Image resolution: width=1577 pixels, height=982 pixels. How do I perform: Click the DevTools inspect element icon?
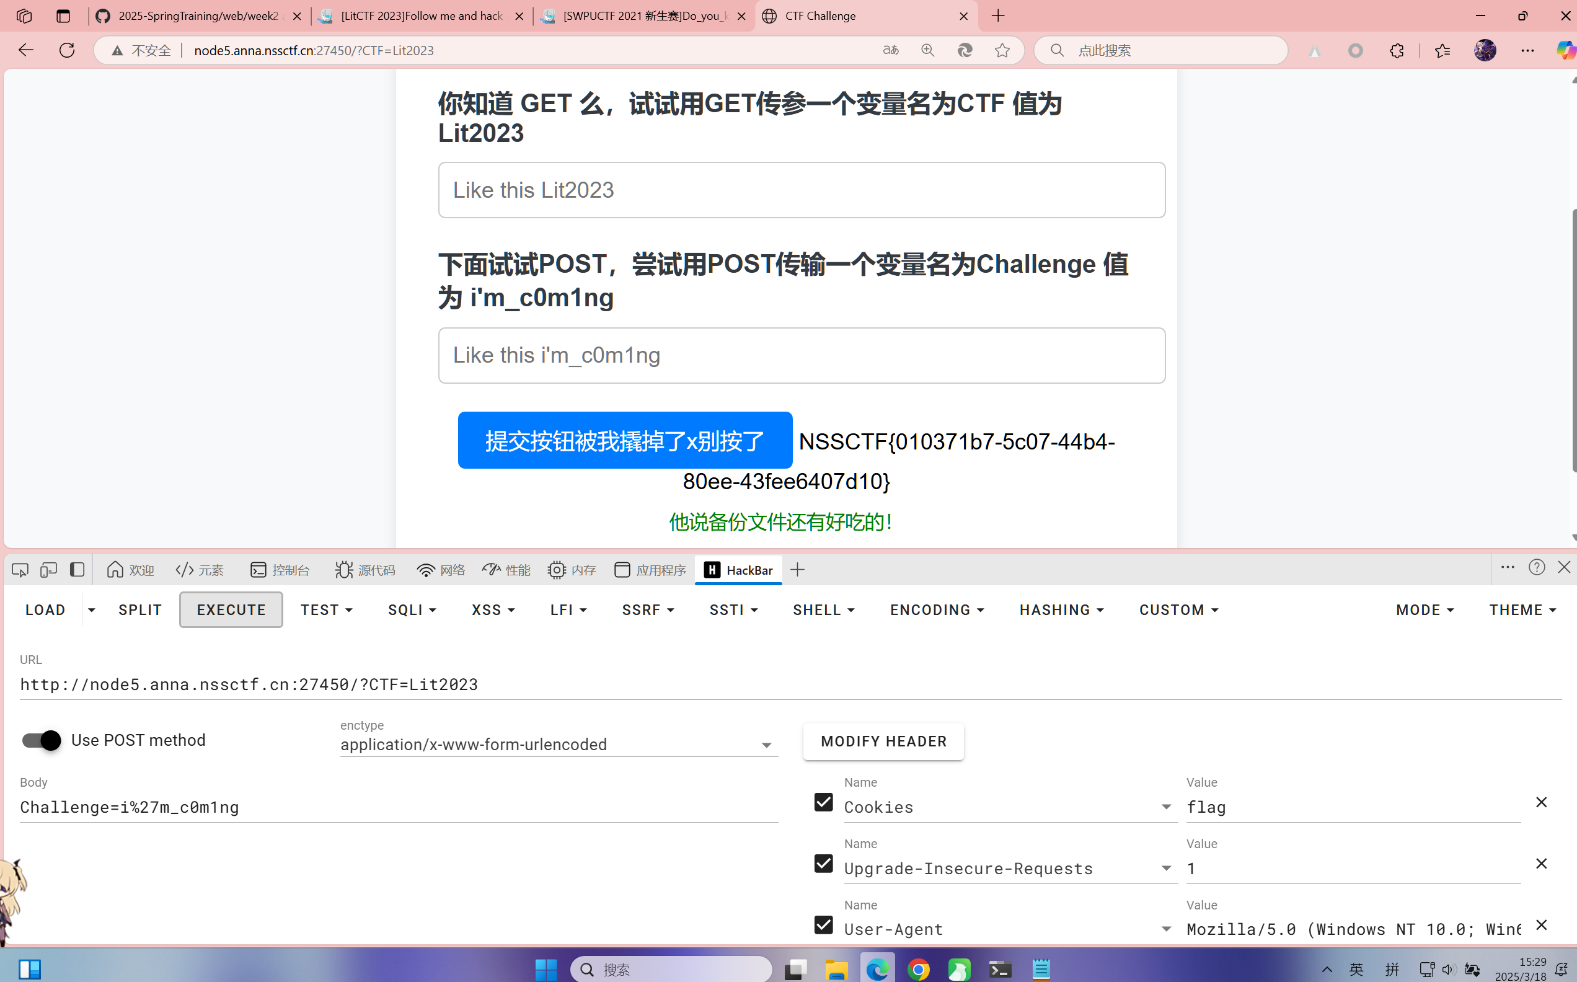[x=20, y=570]
